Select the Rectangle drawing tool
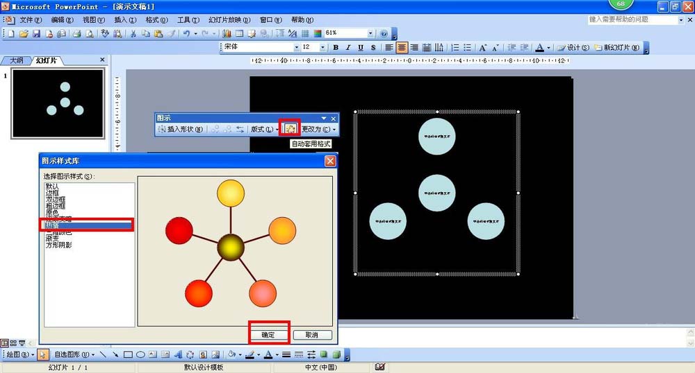 click(x=128, y=354)
